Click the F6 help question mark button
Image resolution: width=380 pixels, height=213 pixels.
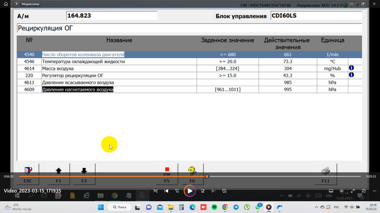192,174
